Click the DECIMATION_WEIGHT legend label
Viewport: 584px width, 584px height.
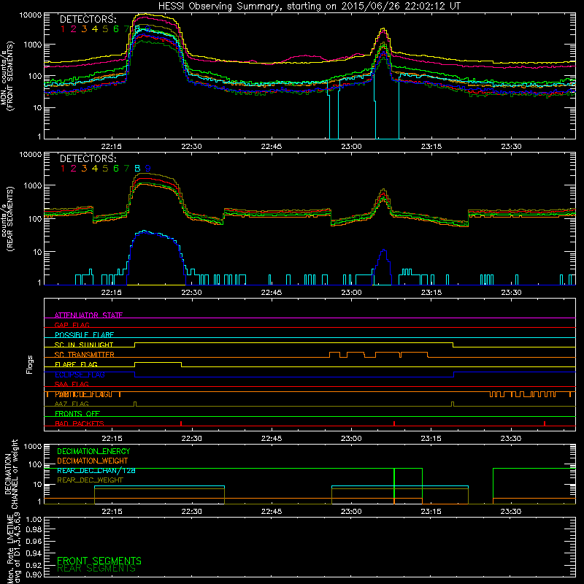[93, 461]
